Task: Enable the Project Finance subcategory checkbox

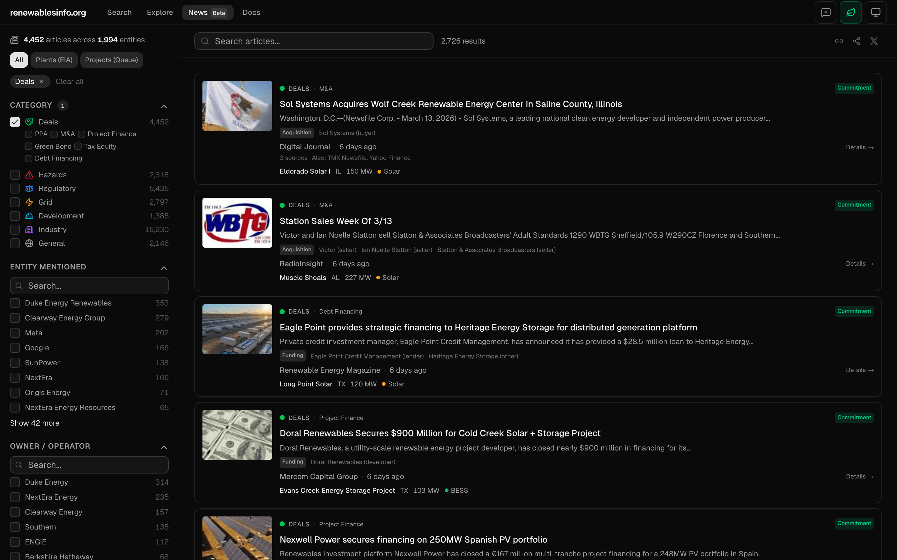Action: (x=82, y=134)
